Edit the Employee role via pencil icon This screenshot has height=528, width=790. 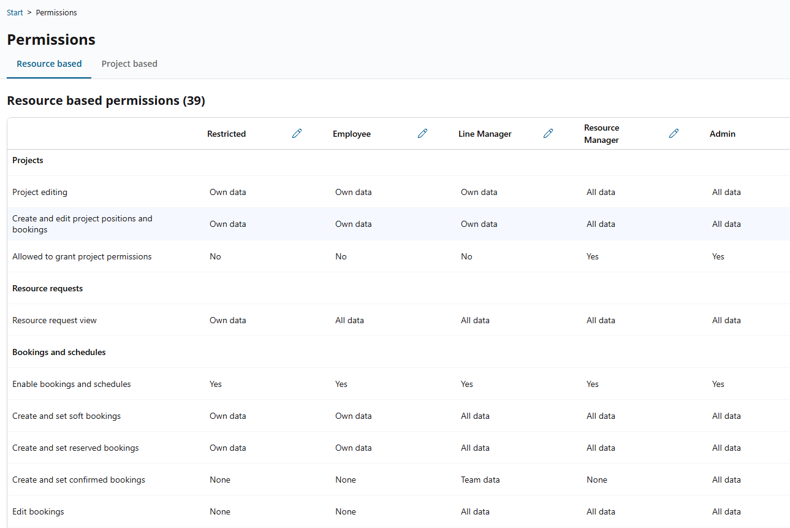point(422,134)
